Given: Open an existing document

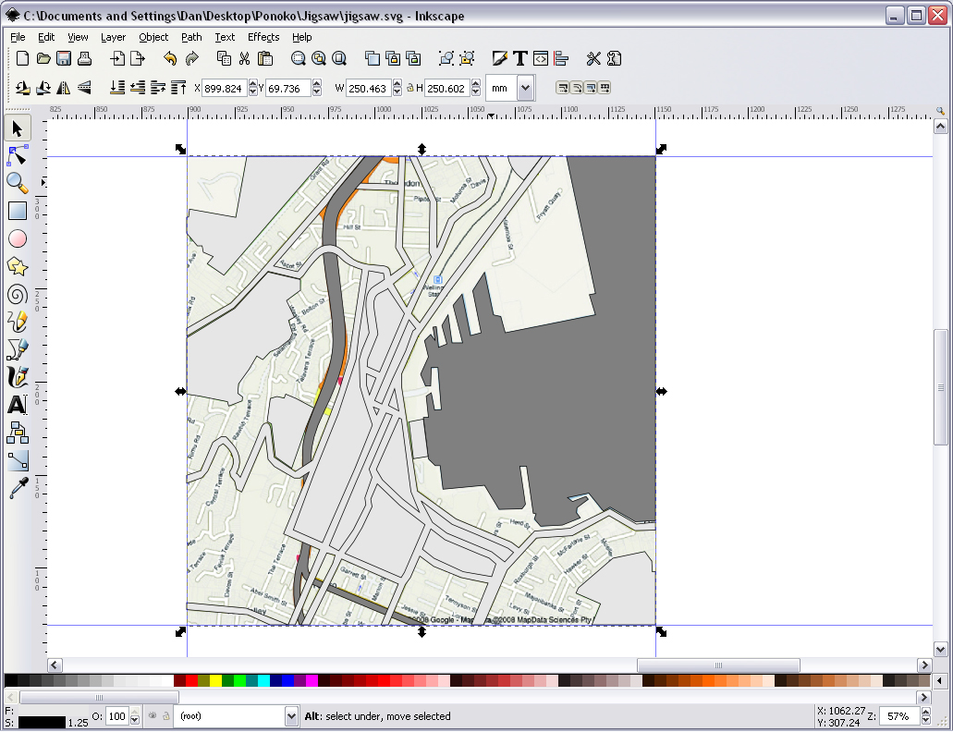Looking at the screenshot, I should tap(43, 58).
